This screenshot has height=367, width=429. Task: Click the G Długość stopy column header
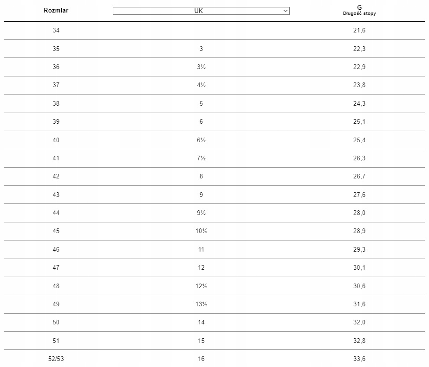[359, 10]
